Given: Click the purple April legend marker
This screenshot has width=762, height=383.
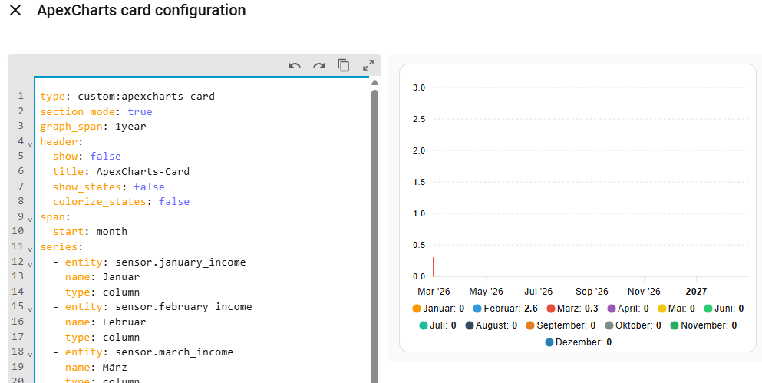Looking at the screenshot, I should (x=612, y=309).
